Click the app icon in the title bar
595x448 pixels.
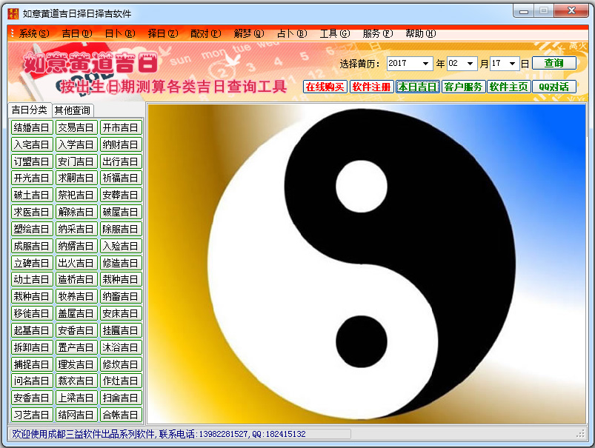pyautogui.click(x=13, y=13)
